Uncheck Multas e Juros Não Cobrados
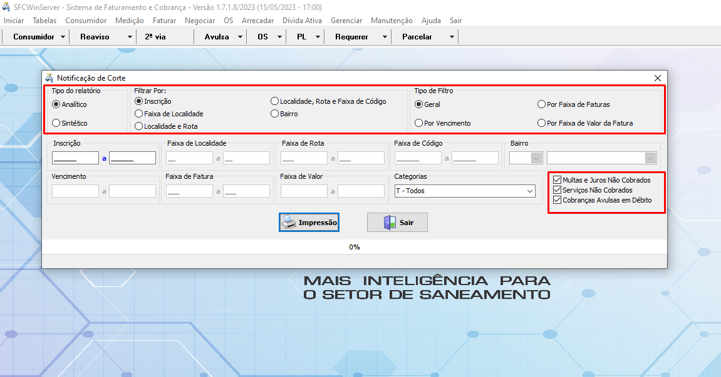721x377 pixels. (557, 180)
